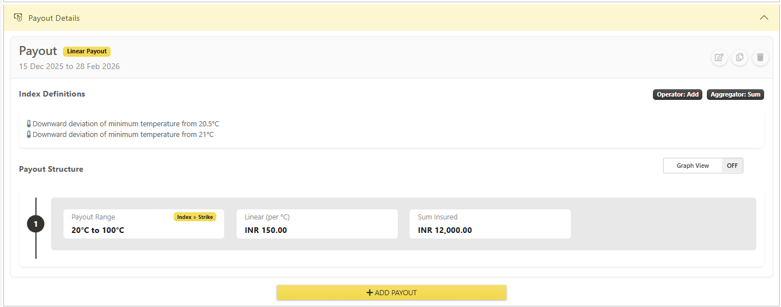Screen dimensions: 781x307
Task: Select the Sum Insured INR 12,000.00 card
Action: coord(490,224)
